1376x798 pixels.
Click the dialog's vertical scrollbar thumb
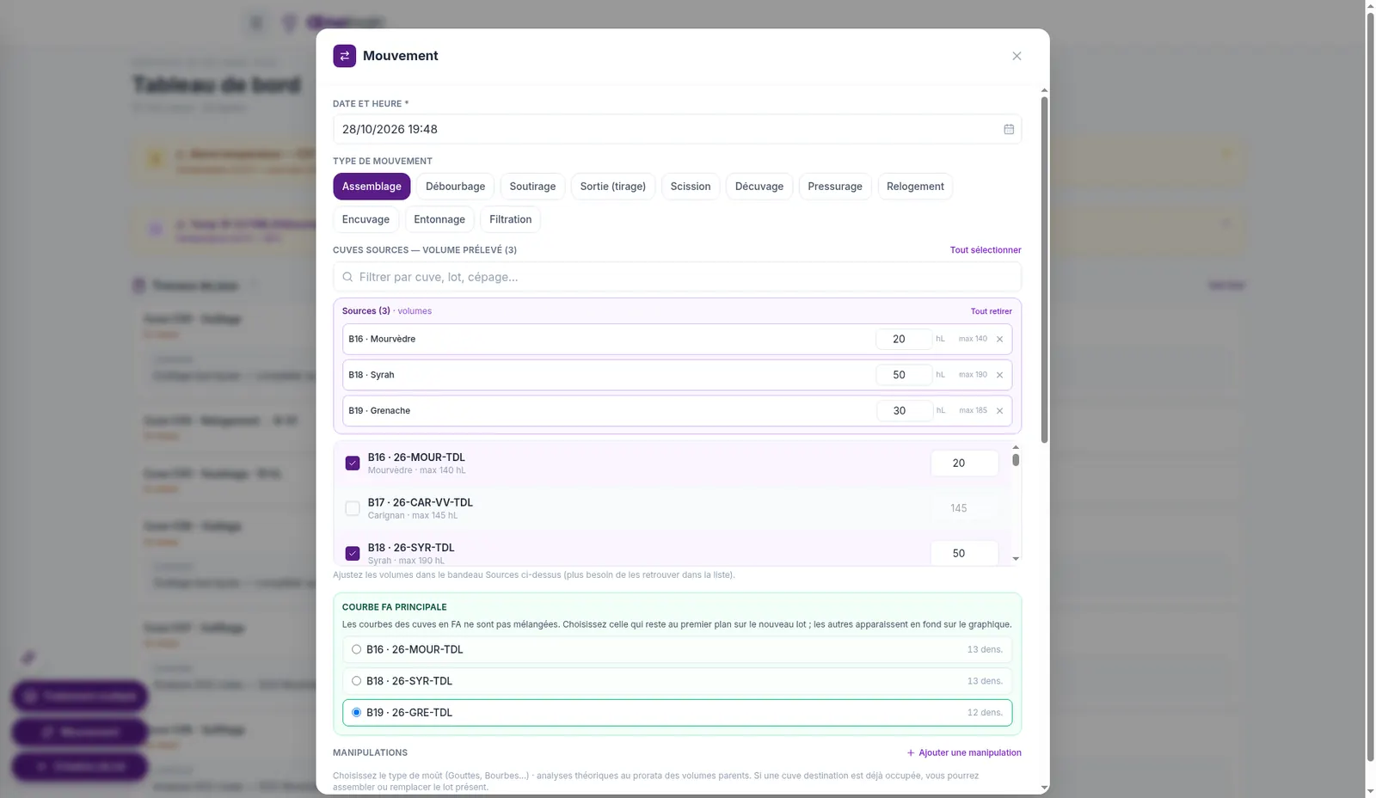[x=1044, y=269]
